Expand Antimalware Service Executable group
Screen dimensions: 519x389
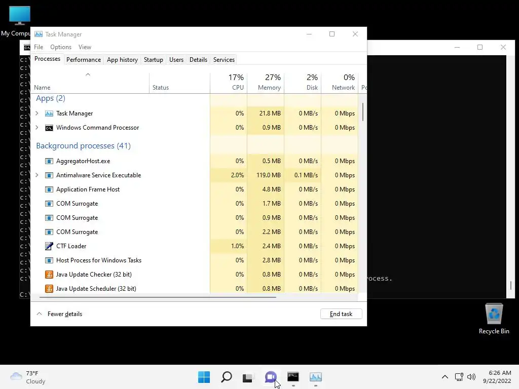click(x=36, y=175)
